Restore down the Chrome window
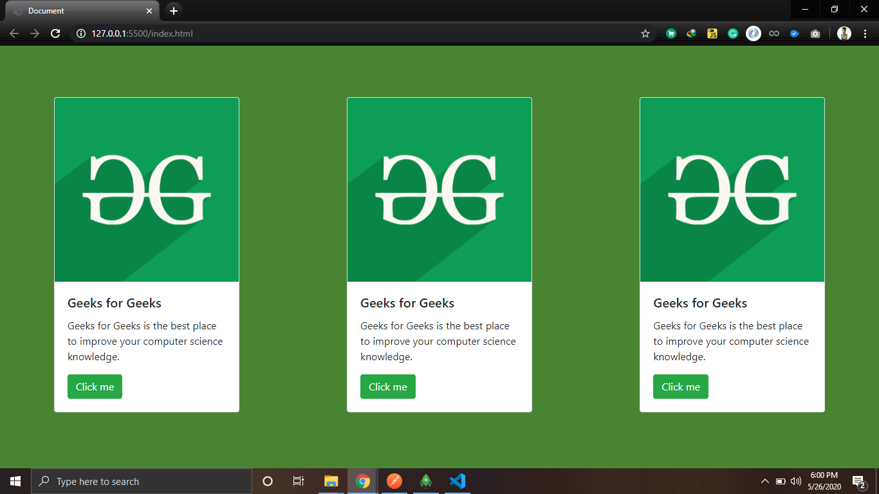Viewport: 879px width, 494px height. tap(835, 10)
